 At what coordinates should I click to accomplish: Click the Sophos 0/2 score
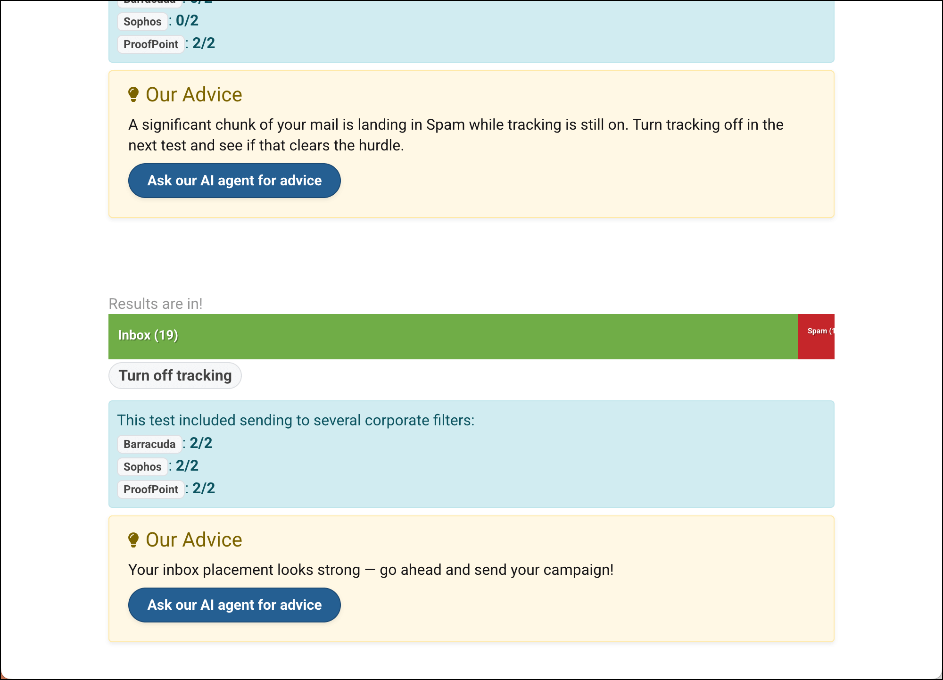point(187,20)
